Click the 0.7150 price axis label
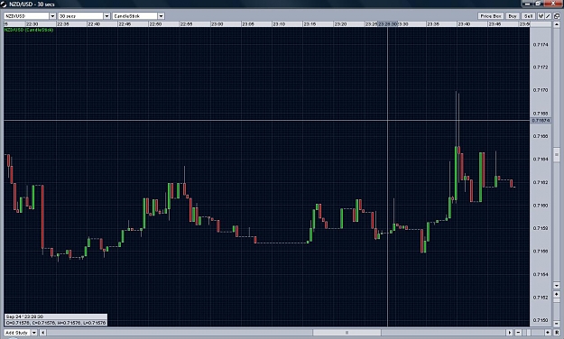This screenshot has width=564, height=339. pyautogui.click(x=541, y=320)
